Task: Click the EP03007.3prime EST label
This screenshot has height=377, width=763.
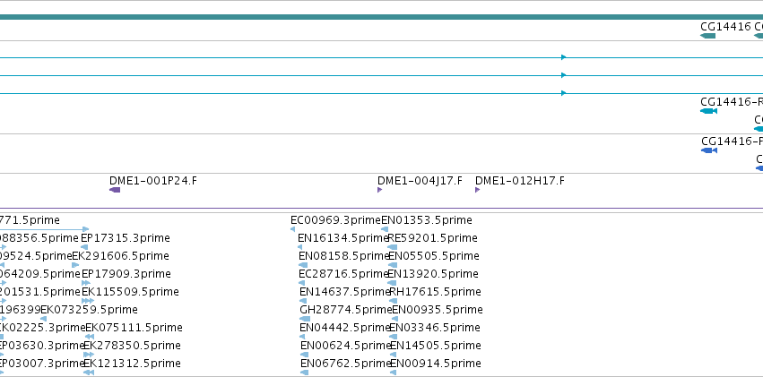Action: [42, 364]
